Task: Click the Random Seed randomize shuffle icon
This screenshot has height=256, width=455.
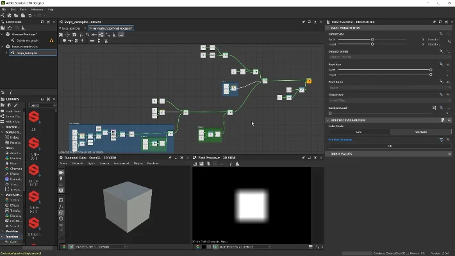Action: pyautogui.click(x=434, y=108)
